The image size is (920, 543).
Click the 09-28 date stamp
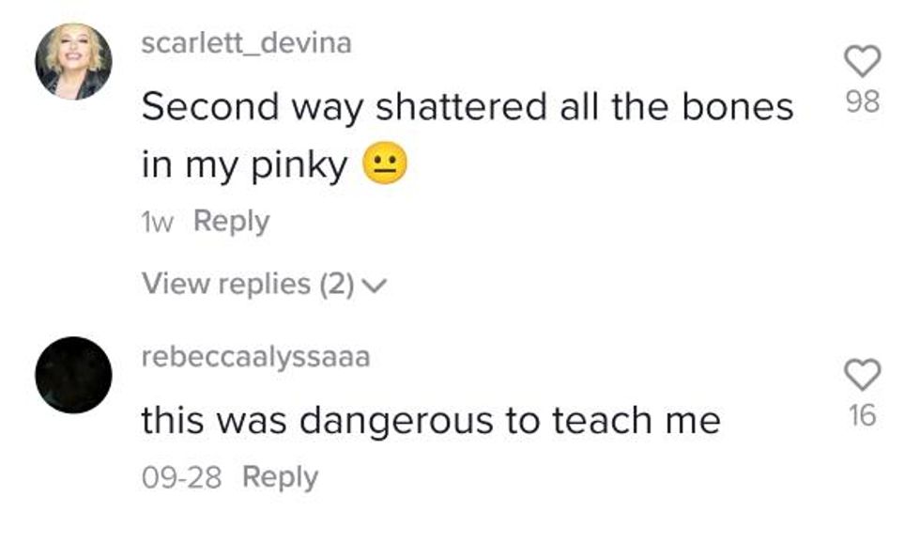(181, 477)
